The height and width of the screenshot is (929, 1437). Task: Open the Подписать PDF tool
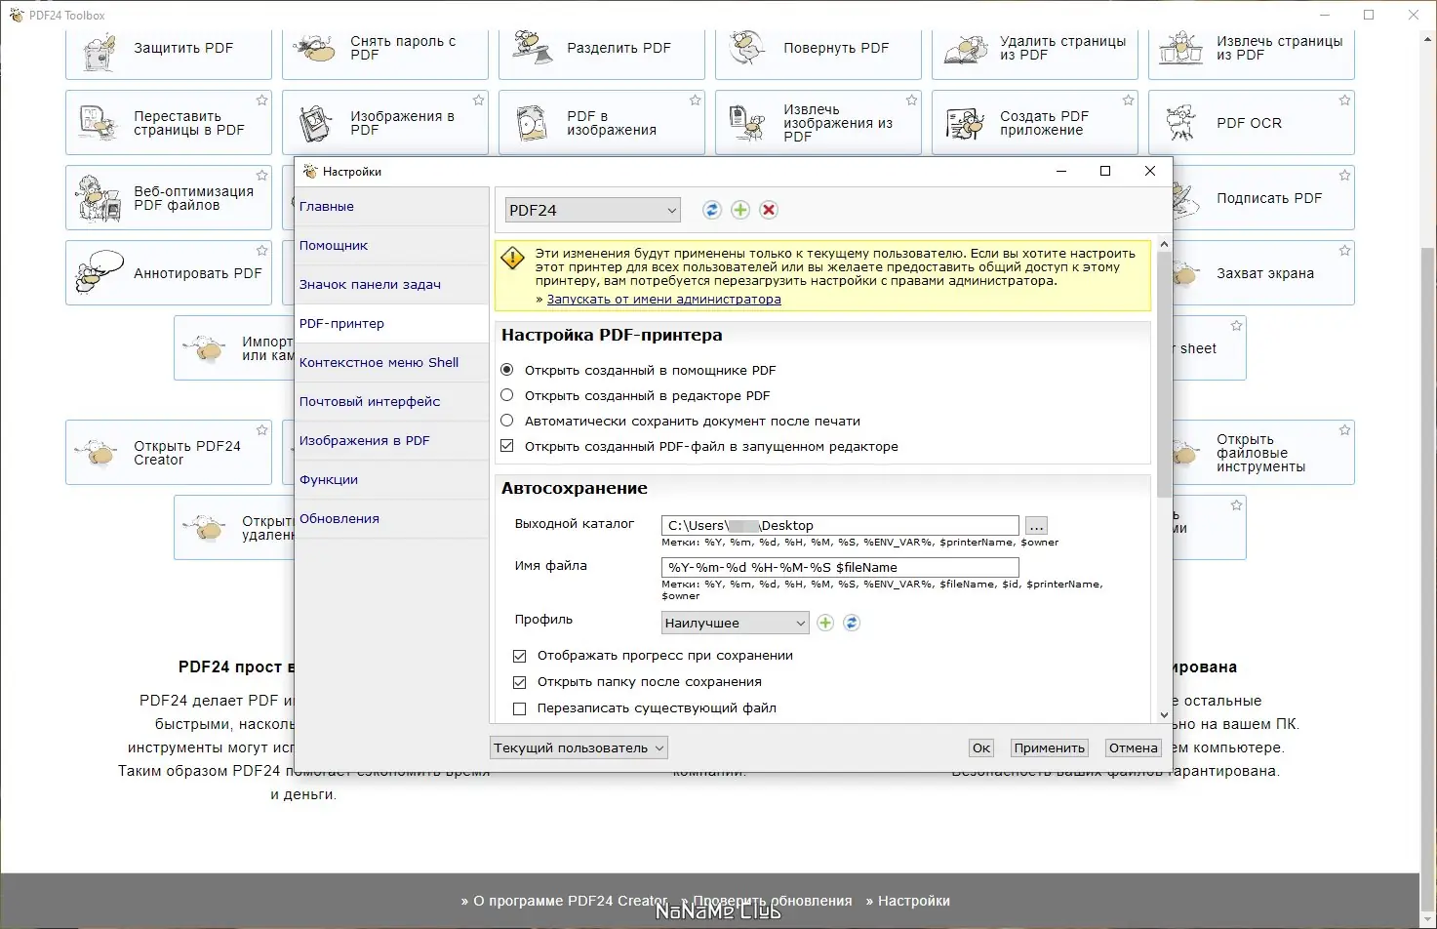click(x=1264, y=198)
